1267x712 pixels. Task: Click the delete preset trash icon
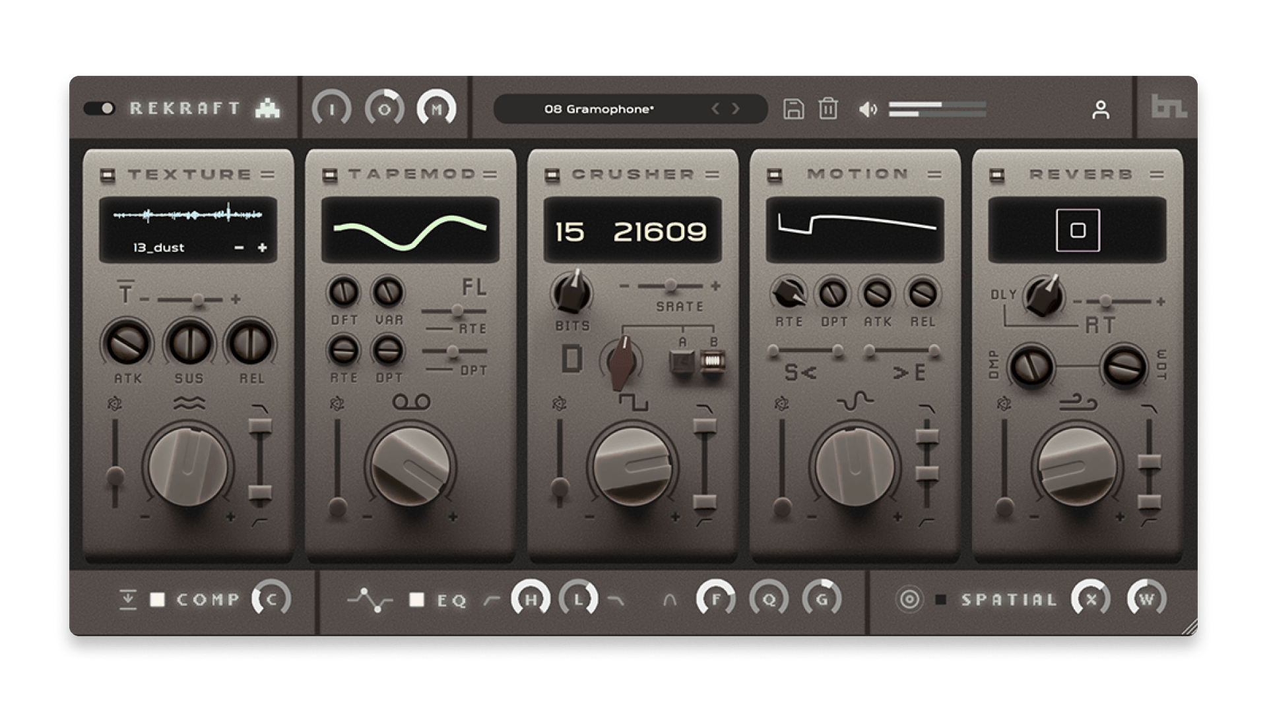(x=828, y=109)
